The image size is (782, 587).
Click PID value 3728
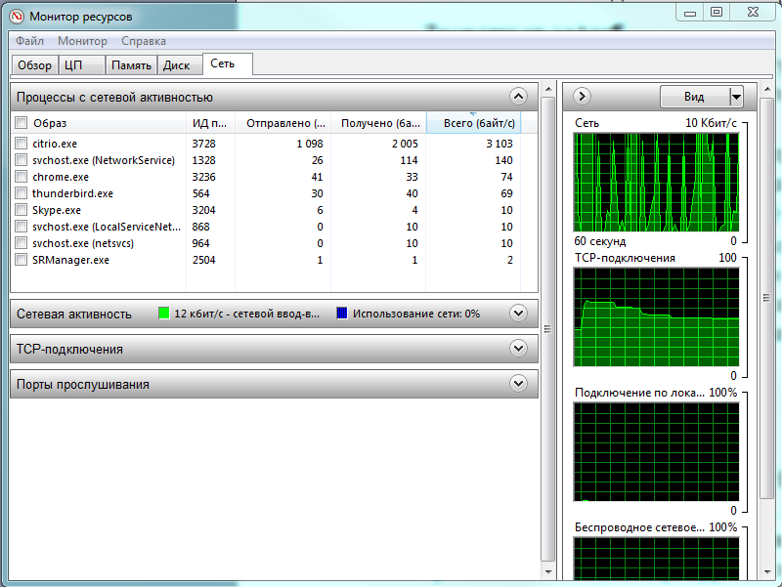[203, 144]
